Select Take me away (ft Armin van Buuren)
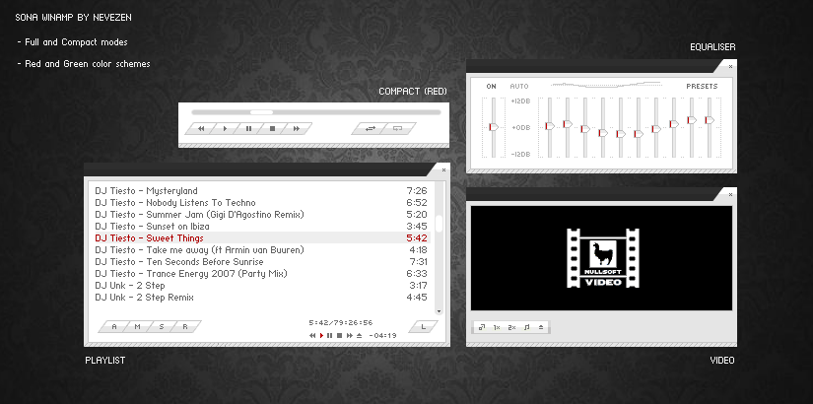This screenshot has width=813, height=404. (261, 250)
